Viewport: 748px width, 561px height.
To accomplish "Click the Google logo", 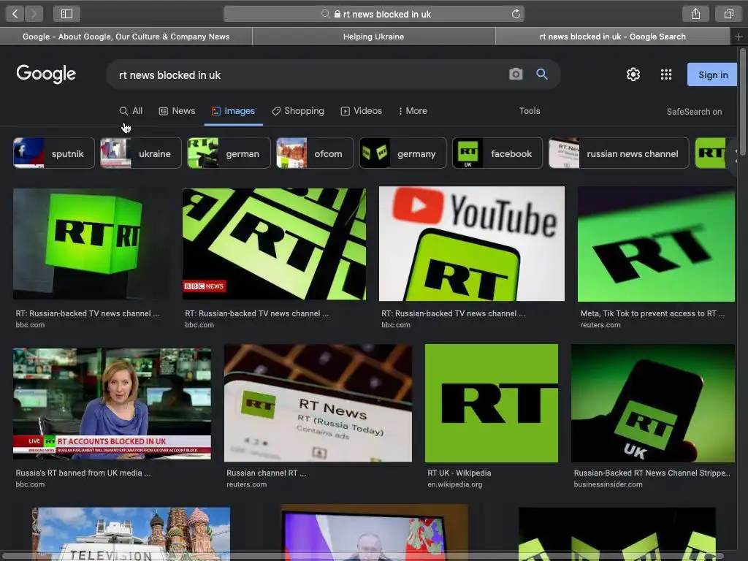I will tap(46, 74).
